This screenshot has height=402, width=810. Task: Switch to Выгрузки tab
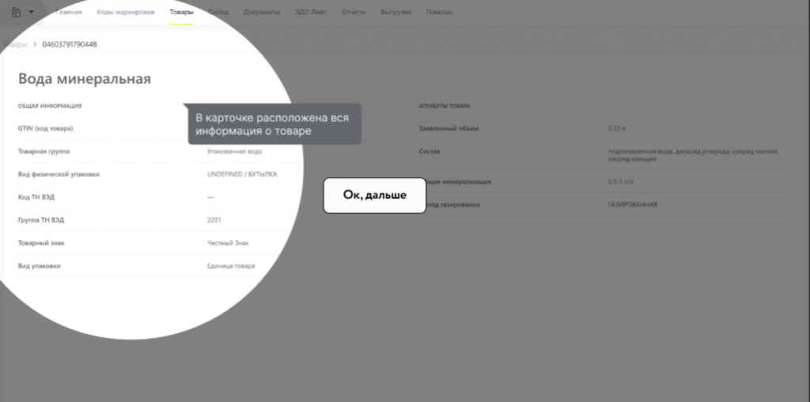[x=396, y=12]
